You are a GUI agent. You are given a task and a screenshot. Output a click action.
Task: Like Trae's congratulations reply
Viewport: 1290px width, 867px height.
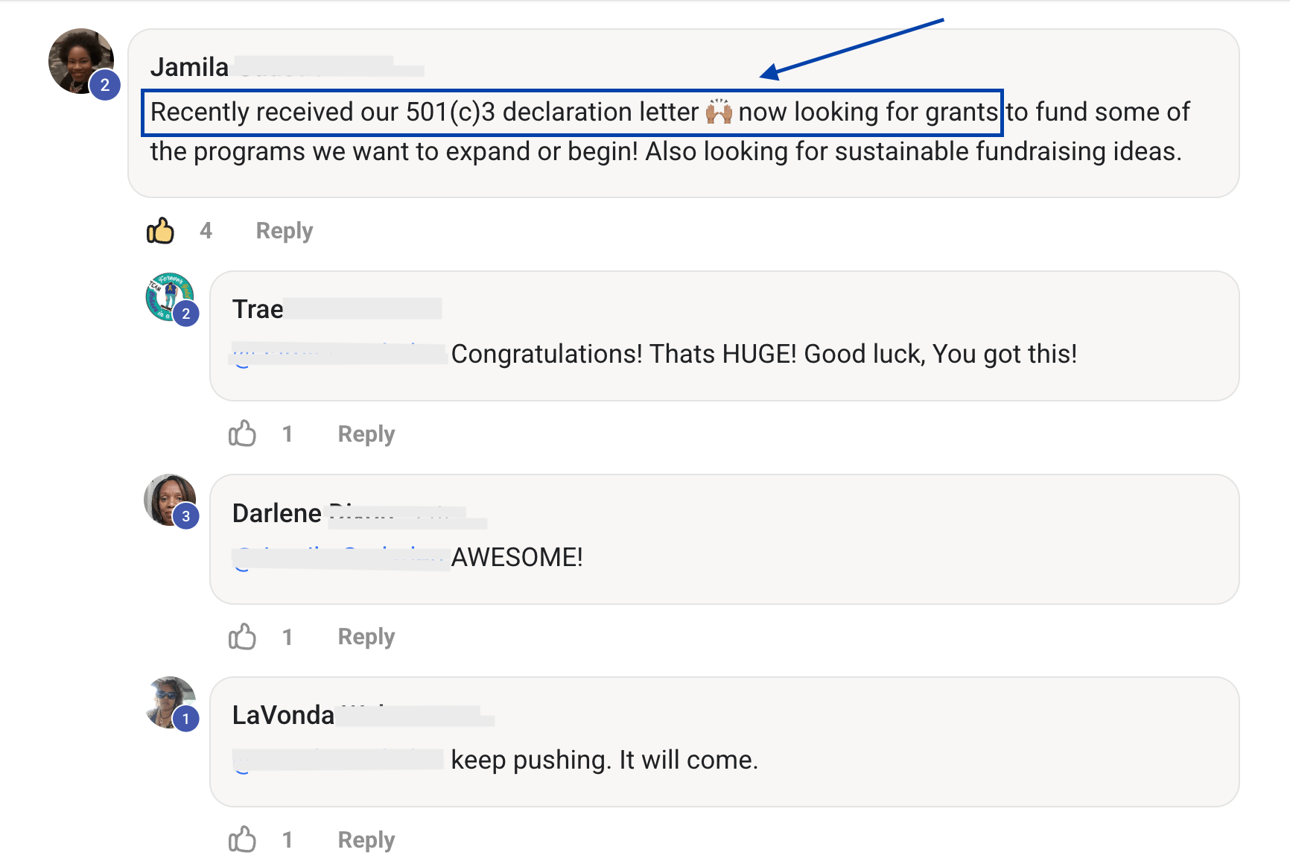242,433
